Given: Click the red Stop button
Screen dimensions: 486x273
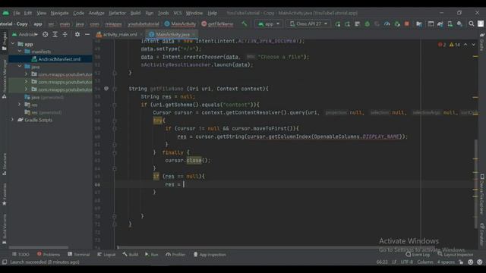Looking at the screenshot, I should 407,24.
